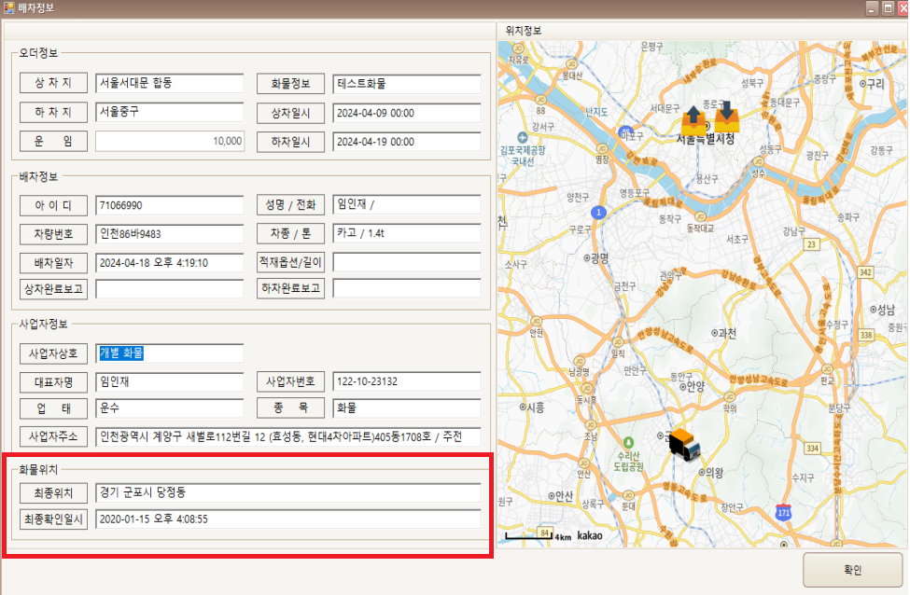Click the 사업자주소 label button
This screenshot has height=595, width=910.
pyautogui.click(x=53, y=436)
